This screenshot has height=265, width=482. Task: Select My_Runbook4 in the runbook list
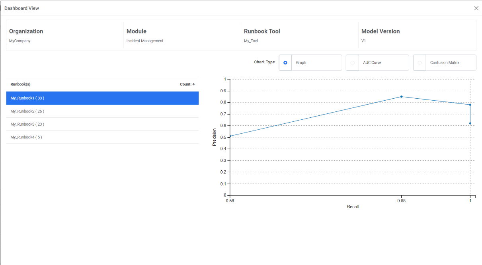102,137
